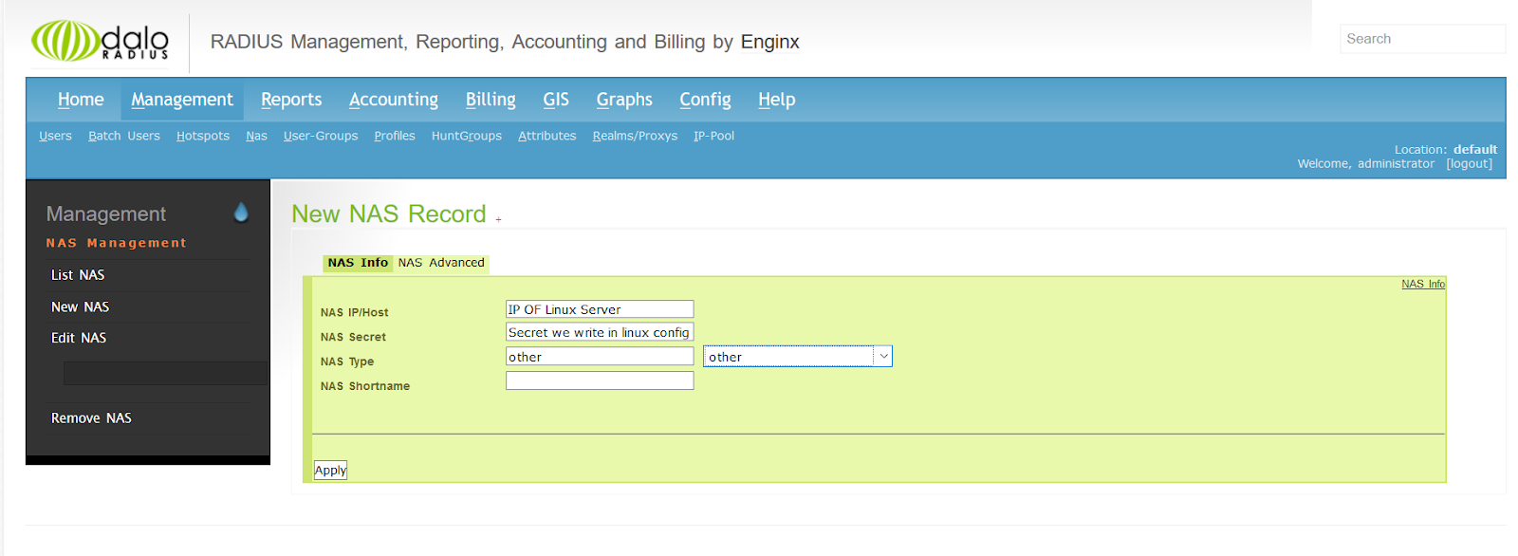
Task: Open the Billing menu
Action: (x=491, y=100)
